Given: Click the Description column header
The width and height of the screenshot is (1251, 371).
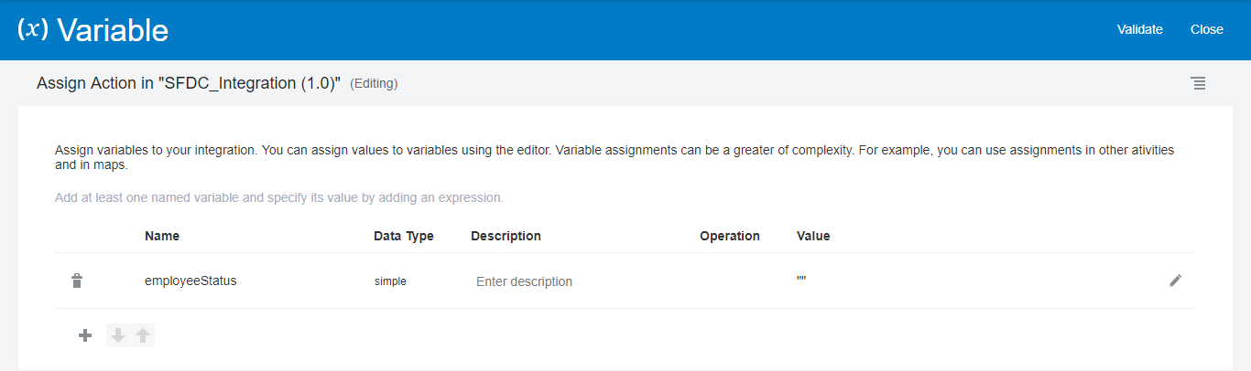Looking at the screenshot, I should click(506, 236).
